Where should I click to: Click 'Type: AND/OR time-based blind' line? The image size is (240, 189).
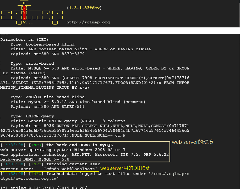[x=47, y=97]
